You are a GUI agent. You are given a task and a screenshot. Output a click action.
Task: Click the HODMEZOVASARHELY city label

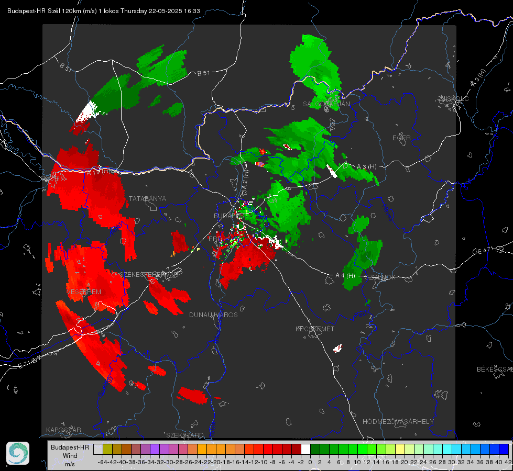point(398,422)
